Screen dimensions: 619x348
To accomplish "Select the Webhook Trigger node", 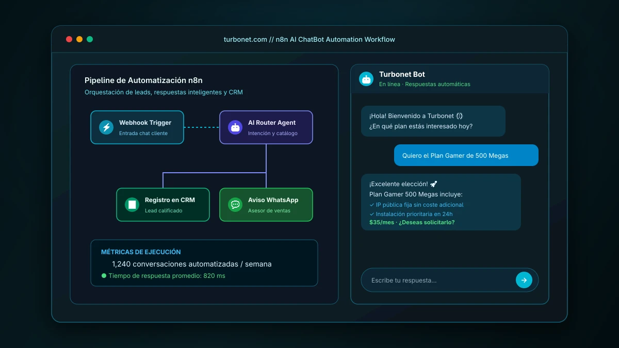I will point(137,127).
